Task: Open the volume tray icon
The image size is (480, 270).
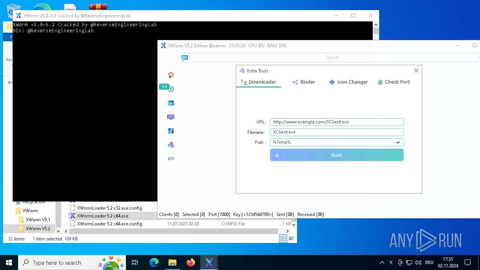Action: [418, 262]
